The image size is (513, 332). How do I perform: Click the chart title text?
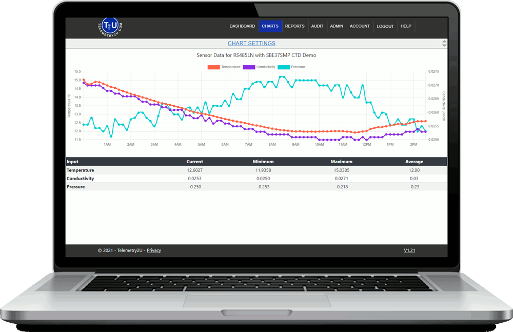256,55
